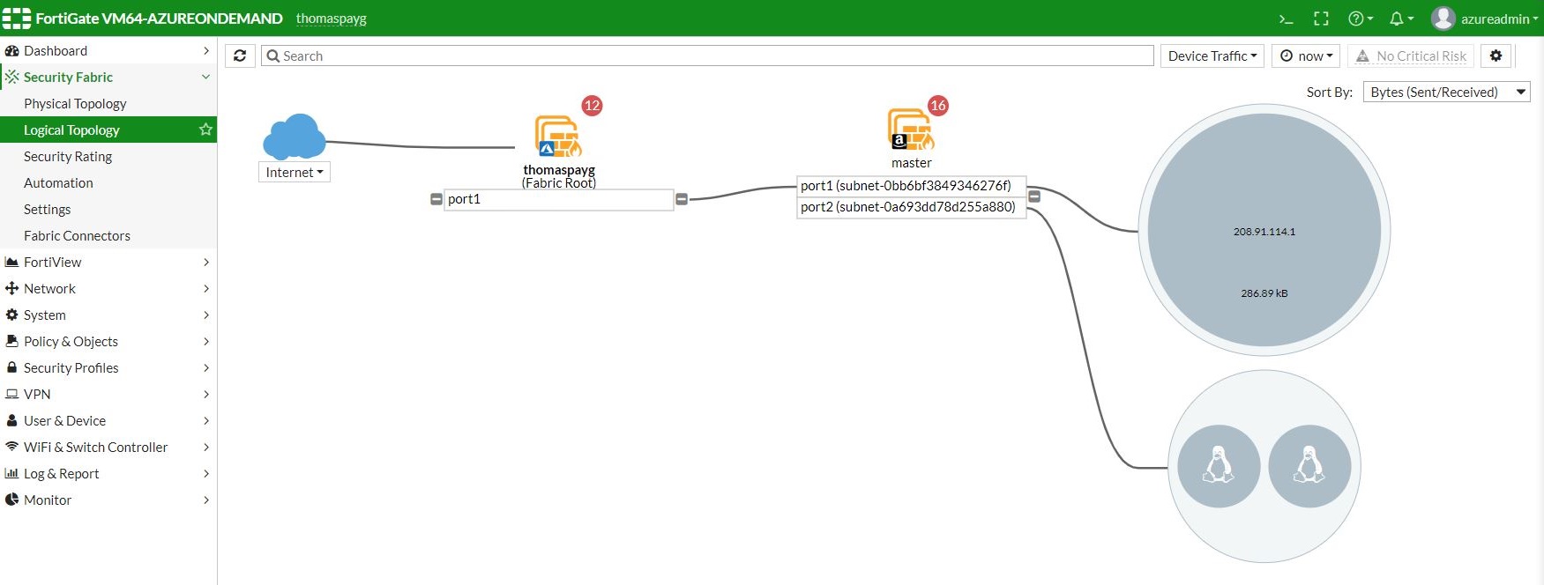
Task: Click the No Critical Risk button
Action: pos(1411,56)
